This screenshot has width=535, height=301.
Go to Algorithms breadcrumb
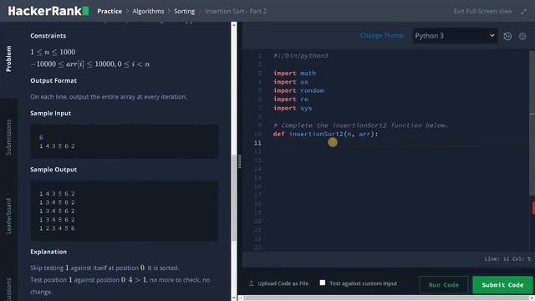148,11
